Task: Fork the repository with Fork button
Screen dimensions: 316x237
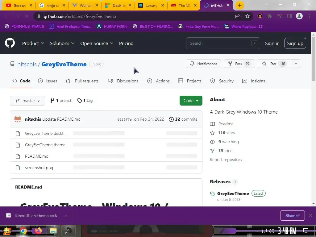Action: [239, 64]
